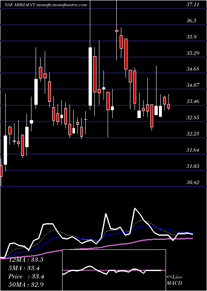Image resolution: width=207 pixels, height=291 pixels.
Task: Select the 31.64 price axis label
Action: [193, 150]
